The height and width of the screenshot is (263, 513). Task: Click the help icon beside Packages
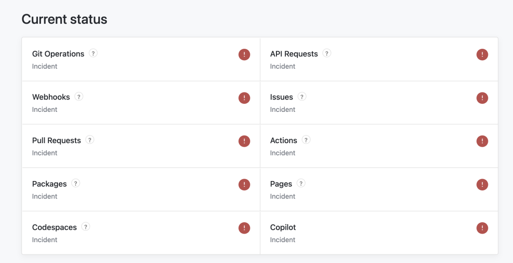click(76, 183)
